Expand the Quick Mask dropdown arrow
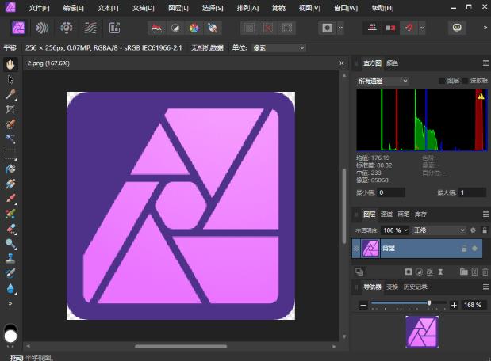This screenshot has width=491, height=361. click(x=341, y=28)
